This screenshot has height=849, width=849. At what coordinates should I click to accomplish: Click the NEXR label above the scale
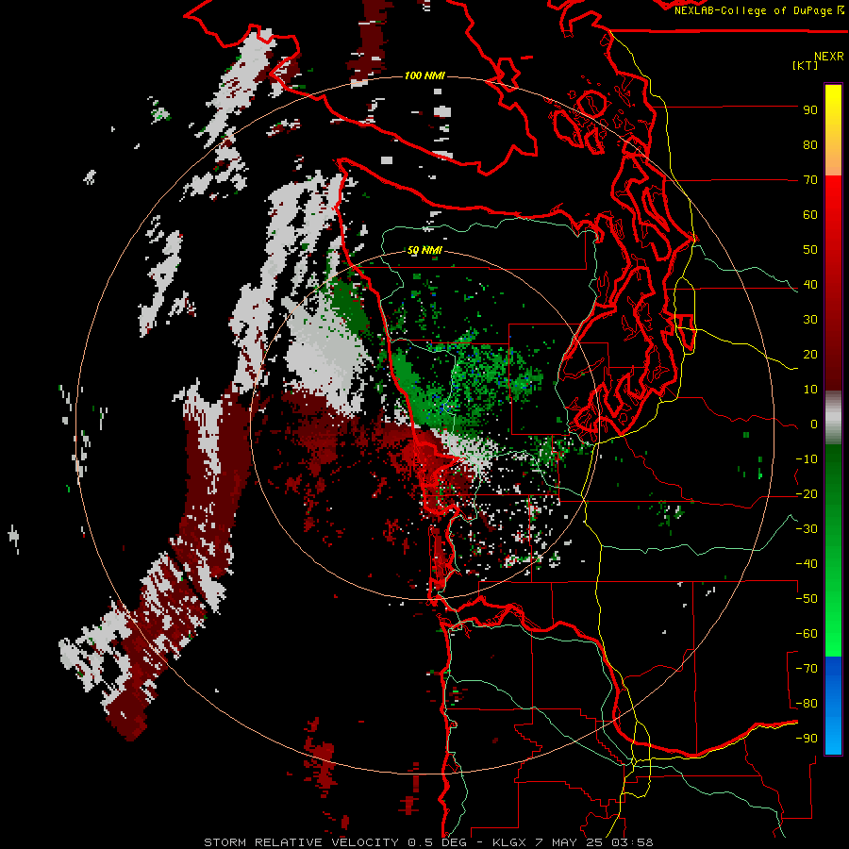[x=829, y=57]
